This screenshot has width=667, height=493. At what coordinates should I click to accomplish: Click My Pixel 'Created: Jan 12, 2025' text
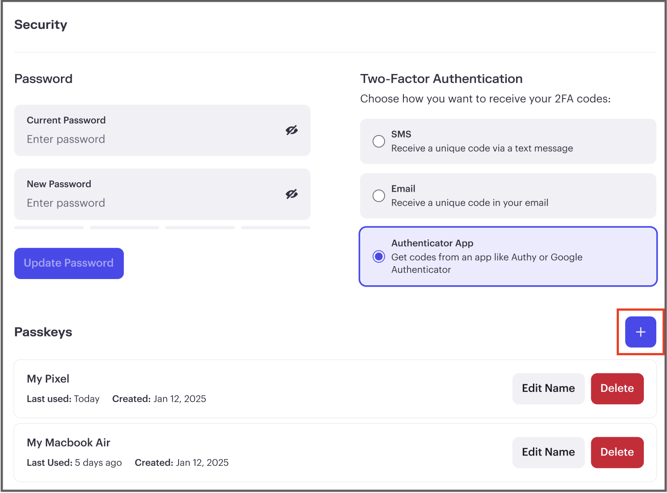(159, 399)
